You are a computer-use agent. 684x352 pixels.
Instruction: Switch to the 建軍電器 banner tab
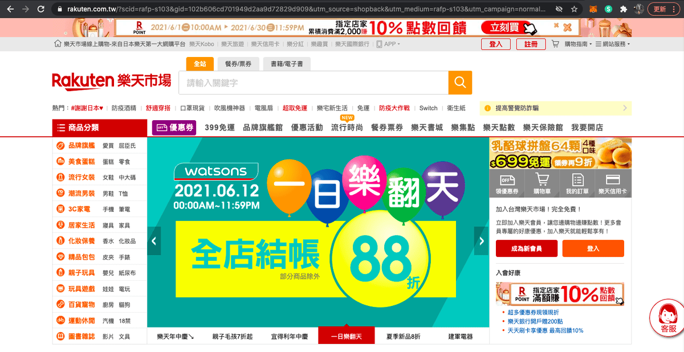tap(461, 336)
